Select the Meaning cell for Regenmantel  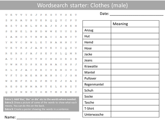coord(135,84)
